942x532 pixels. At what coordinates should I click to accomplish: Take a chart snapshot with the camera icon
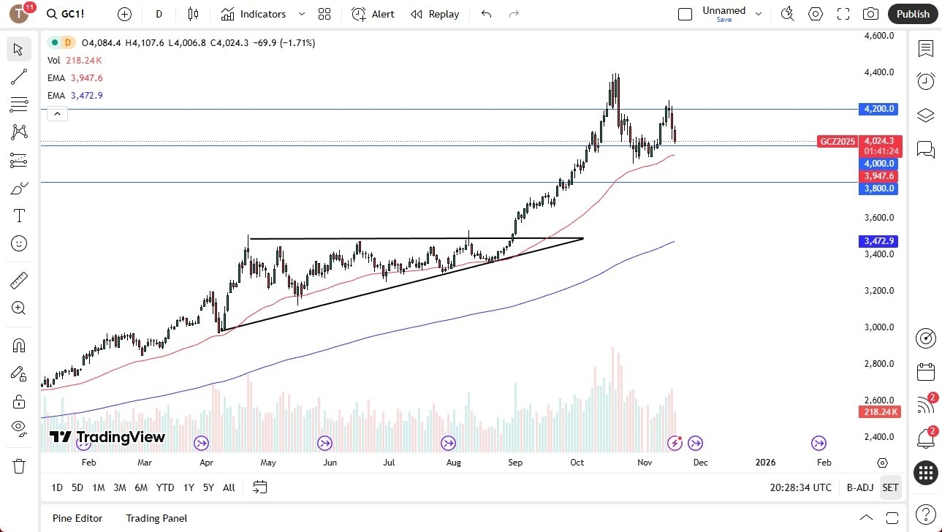point(870,13)
